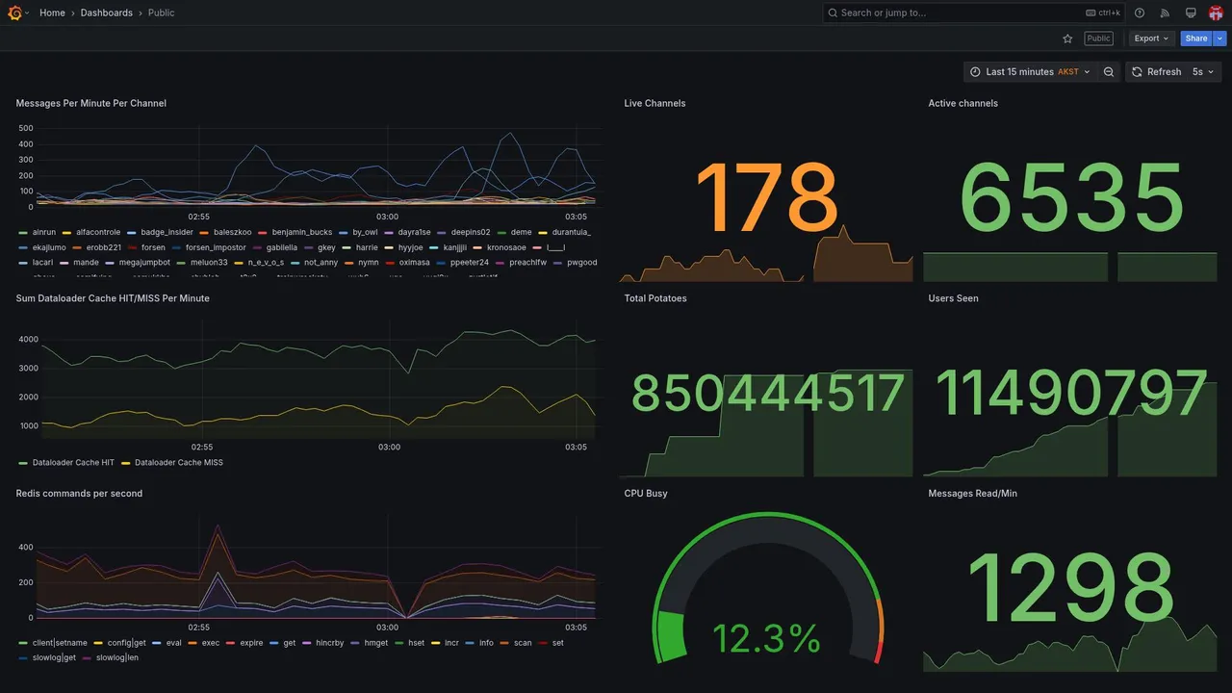
Task: Focus the Search or jump to field
Action: pos(974,13)
